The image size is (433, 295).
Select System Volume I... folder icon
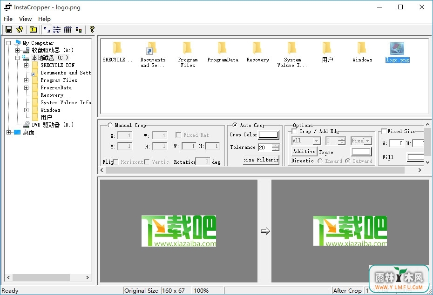(292, 48)
